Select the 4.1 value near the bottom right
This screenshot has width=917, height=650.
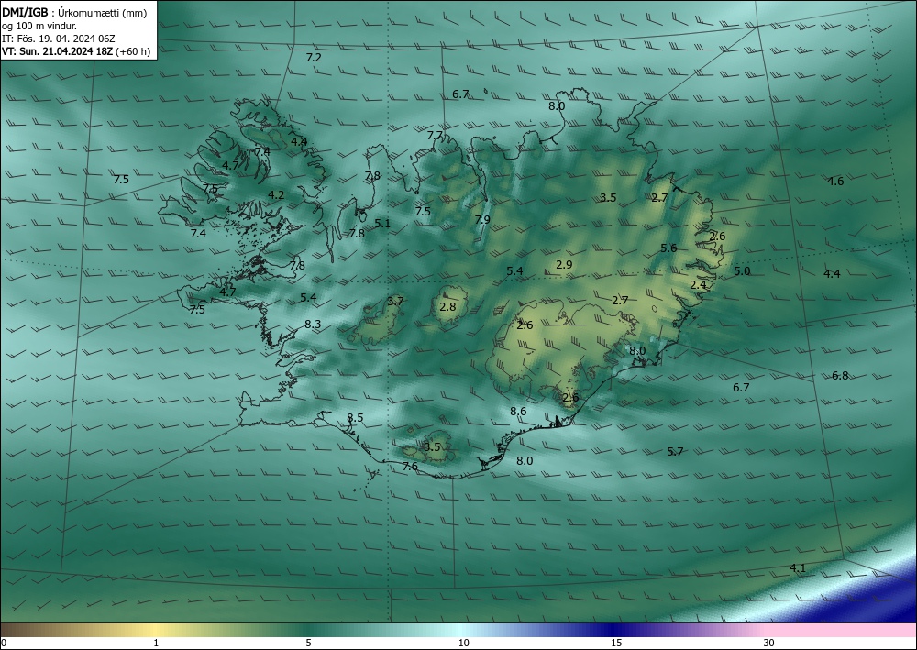pos(798,568)
